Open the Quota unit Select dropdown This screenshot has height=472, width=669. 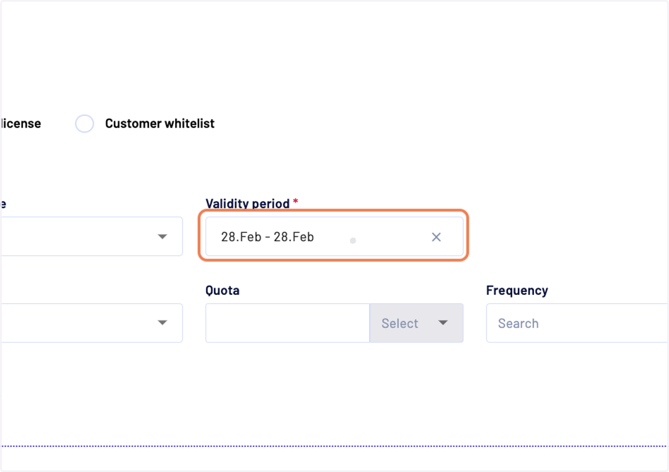click(416, 323)
